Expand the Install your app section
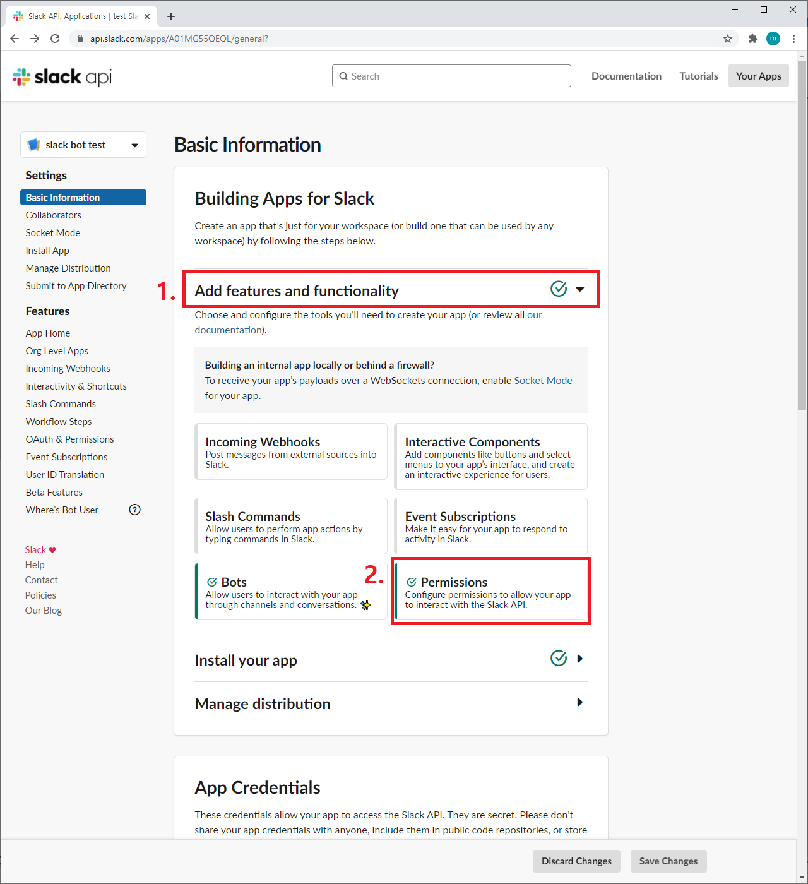The width and height of the screenshot is (808, 884). pyautogui.click(x=579, y=659)
